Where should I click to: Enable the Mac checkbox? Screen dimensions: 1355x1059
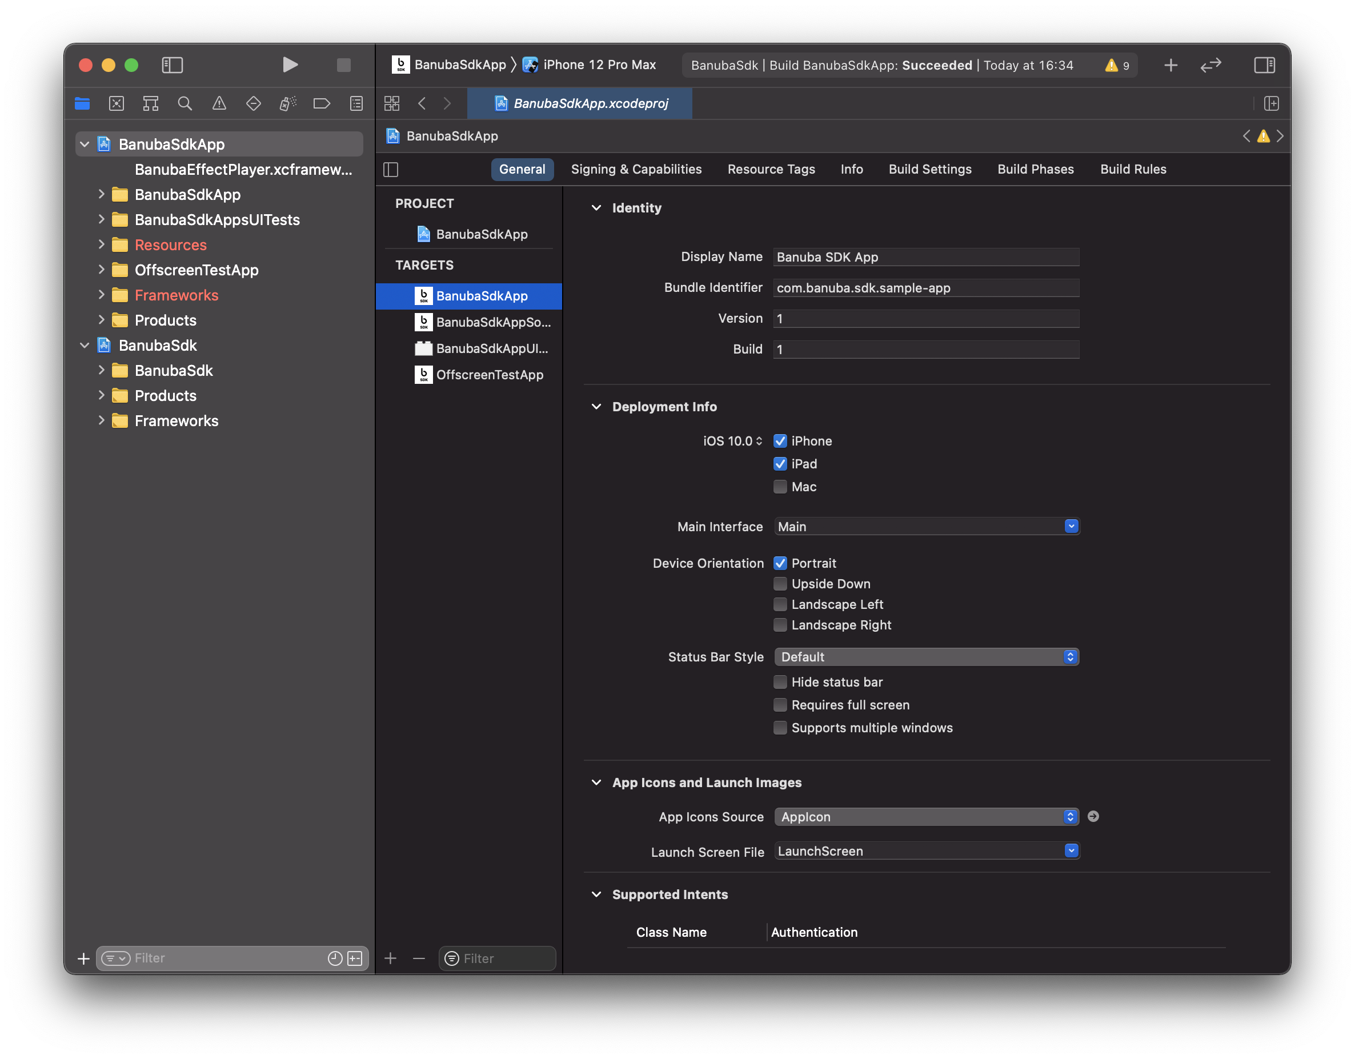point(780,487)
